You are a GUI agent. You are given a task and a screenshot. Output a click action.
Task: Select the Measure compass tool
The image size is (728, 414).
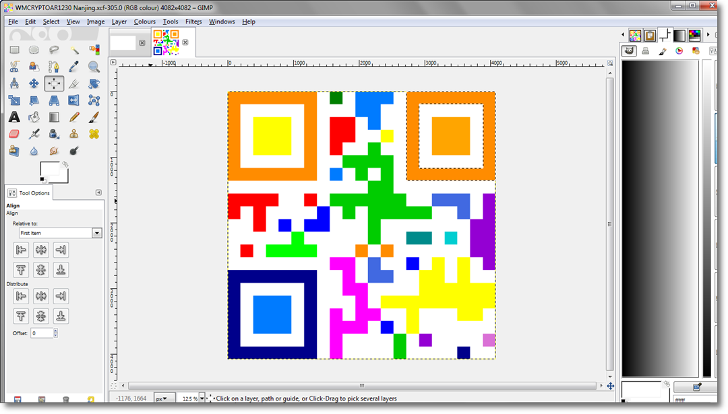[14, 83]
